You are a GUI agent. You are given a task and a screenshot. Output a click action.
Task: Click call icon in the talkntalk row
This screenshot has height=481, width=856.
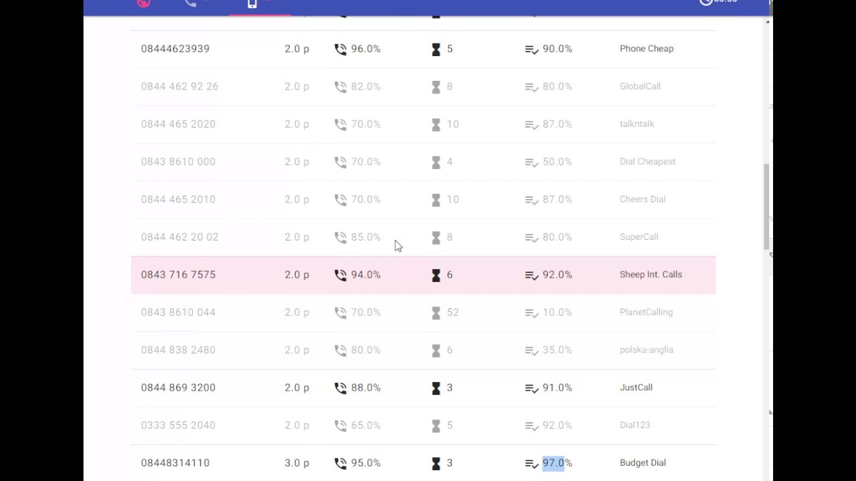pyautogui.click(x=340, y=124)
